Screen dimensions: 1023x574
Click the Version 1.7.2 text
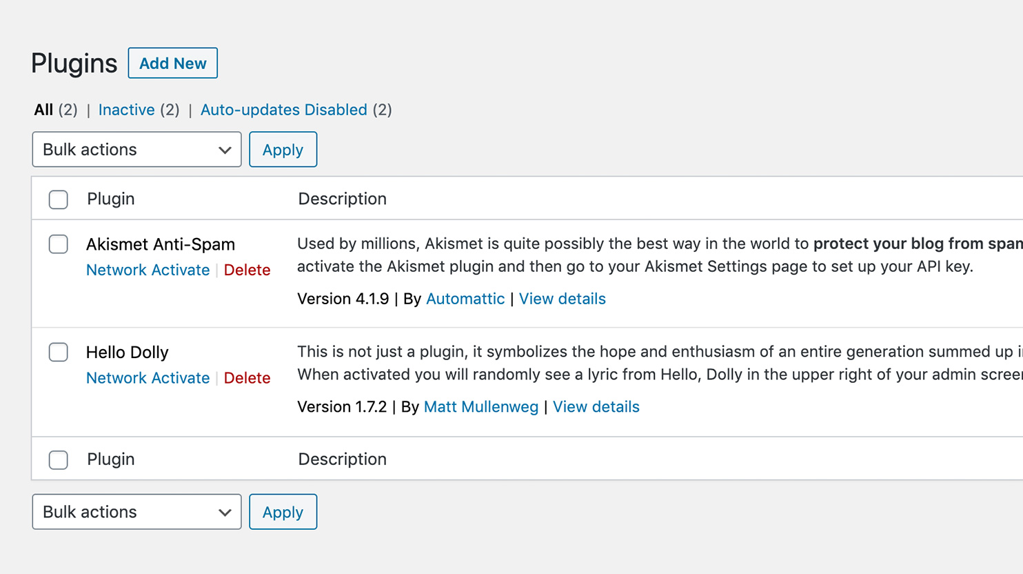tap(342, 407)
